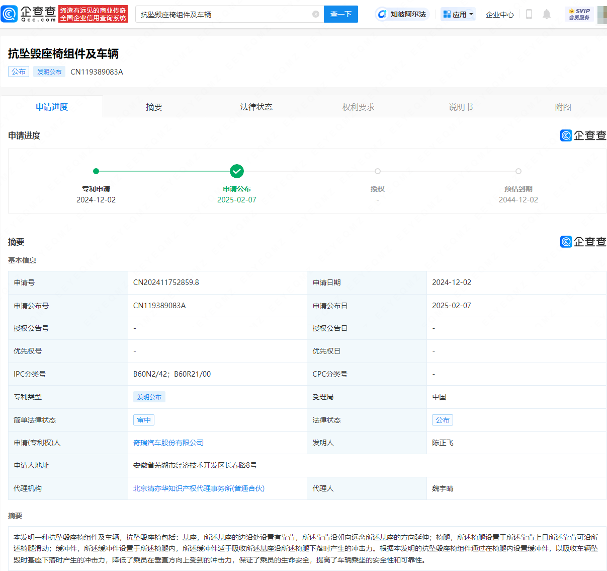Click the user avatar thumbnail in the header
The height and width of the screenshot is (571, 607).
[x=602, y=15]
